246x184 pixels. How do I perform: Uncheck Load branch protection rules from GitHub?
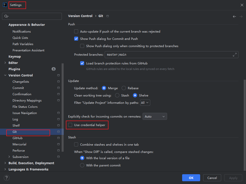coord(82,63)
